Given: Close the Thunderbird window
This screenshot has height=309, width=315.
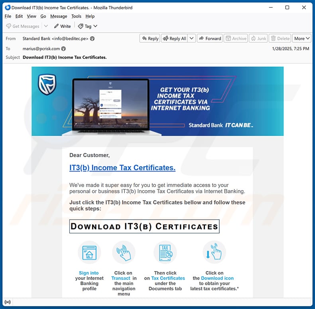Looking at the screenshot, I should pos(304,8).
